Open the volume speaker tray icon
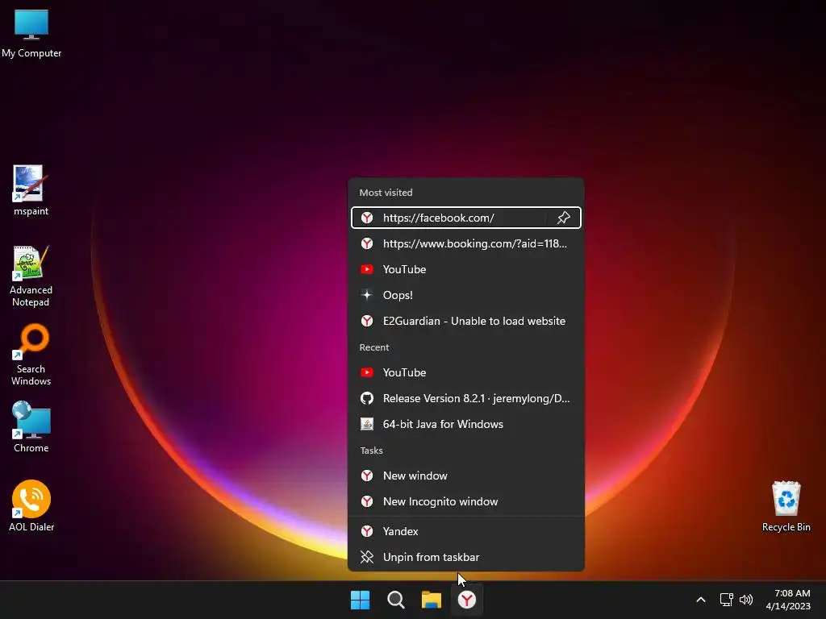This screenshot has width=826, height=619. 746,600
